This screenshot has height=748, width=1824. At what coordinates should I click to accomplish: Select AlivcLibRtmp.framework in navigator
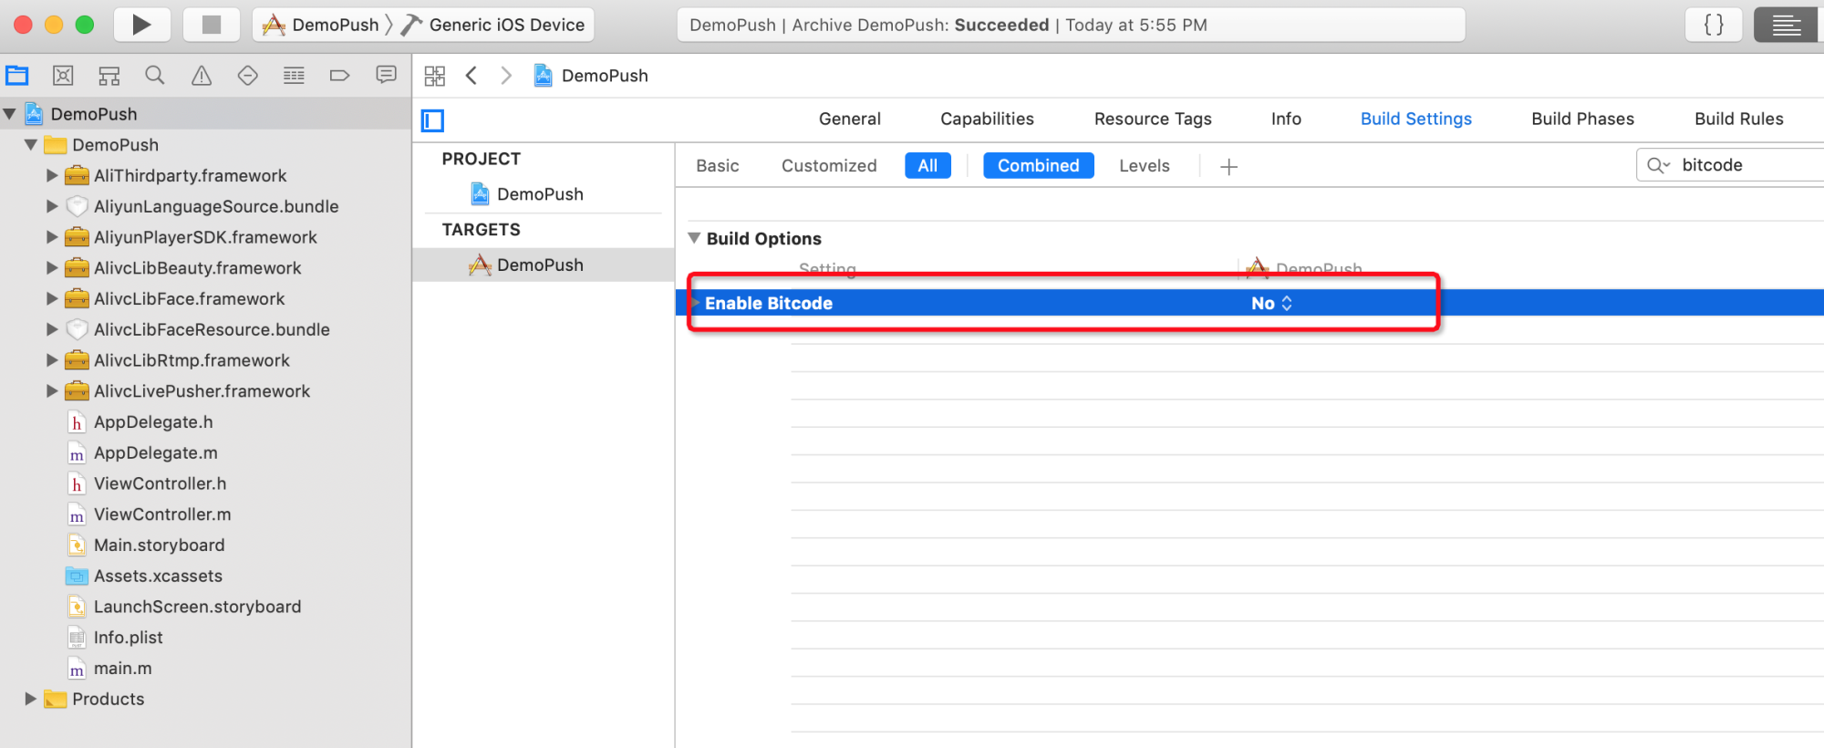192,360
